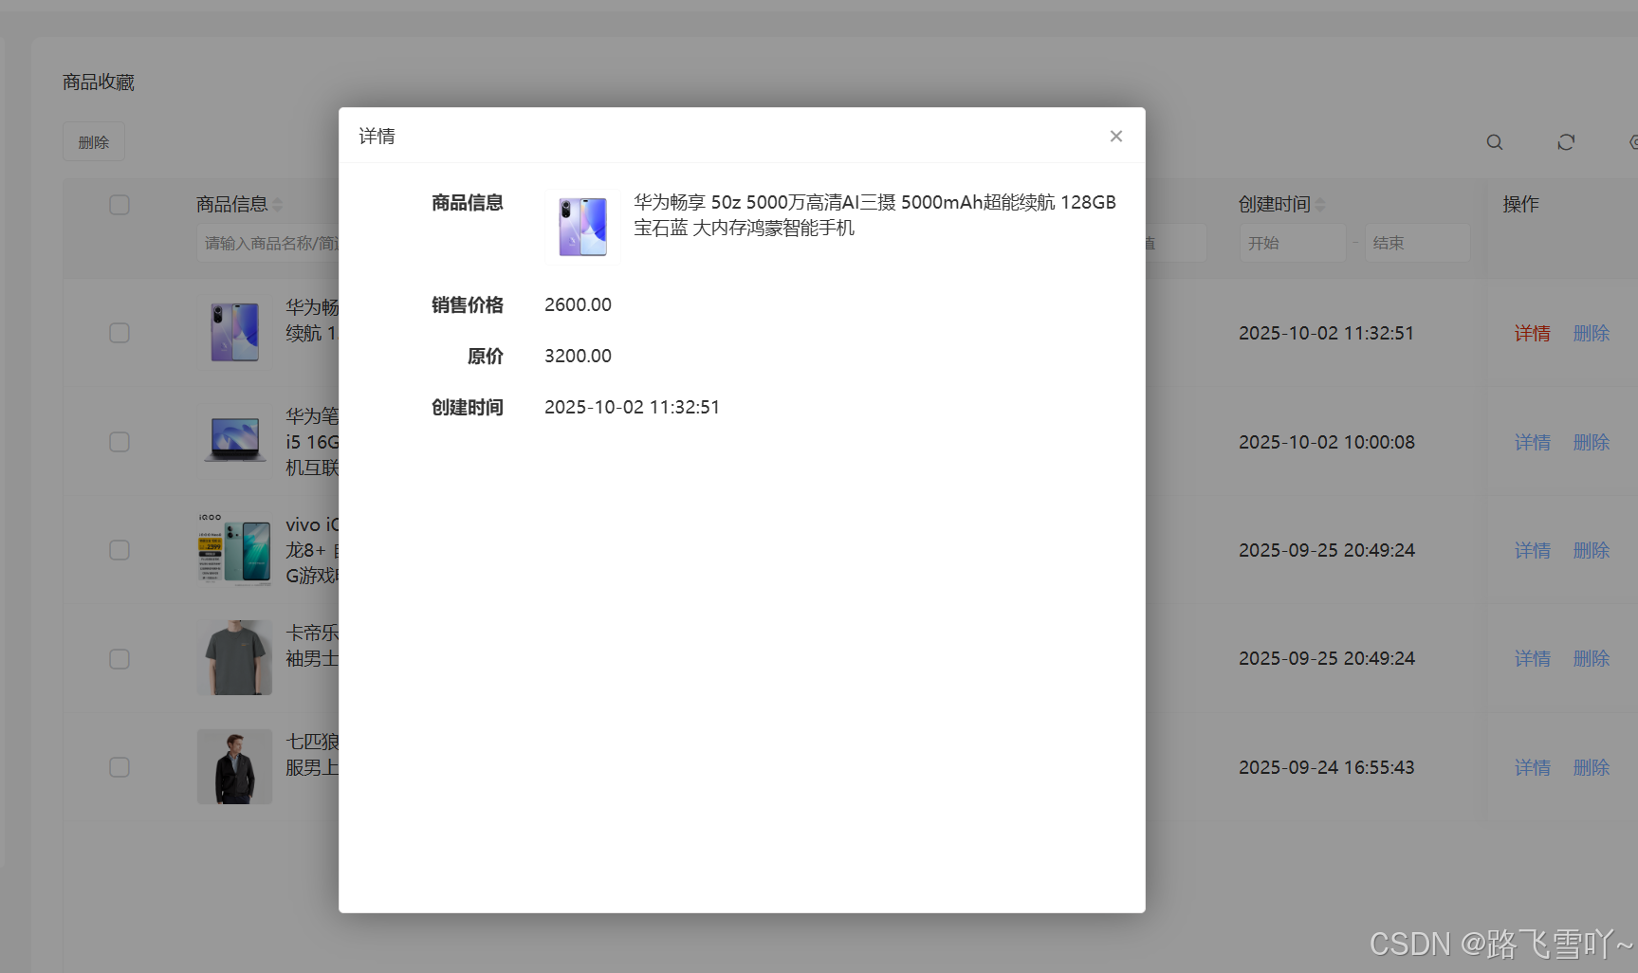
Task: Click the search magnifier icon in the toolbar
Action: pyautogui.click(x=1495, y=142)
